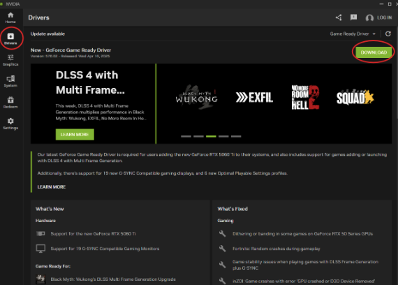Click wrench icon beside game stability fix

(x=222, y=265)
